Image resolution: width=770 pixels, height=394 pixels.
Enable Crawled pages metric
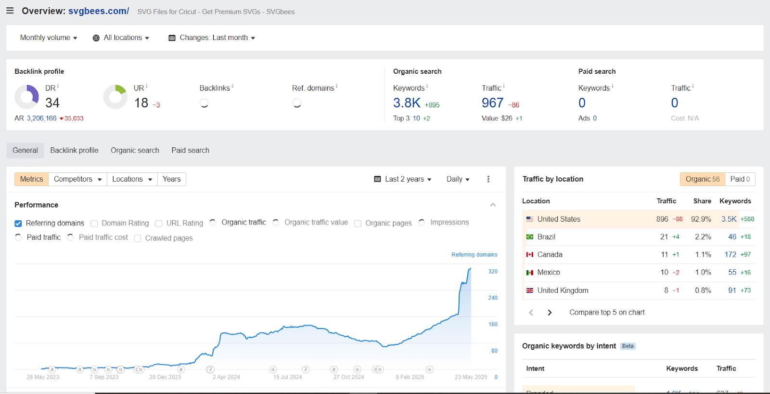(138, 238)
